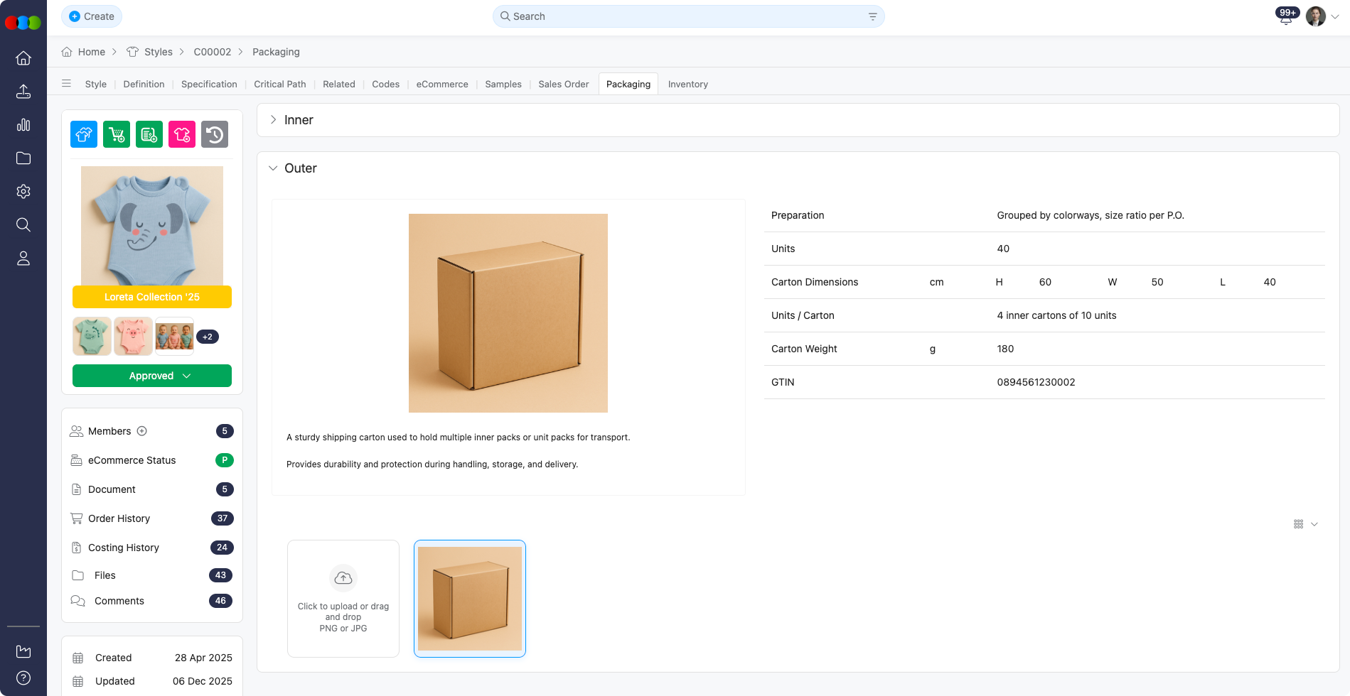Select the blue copy style icon
This screenshot has height=696, width=1350.
point(83,134)
